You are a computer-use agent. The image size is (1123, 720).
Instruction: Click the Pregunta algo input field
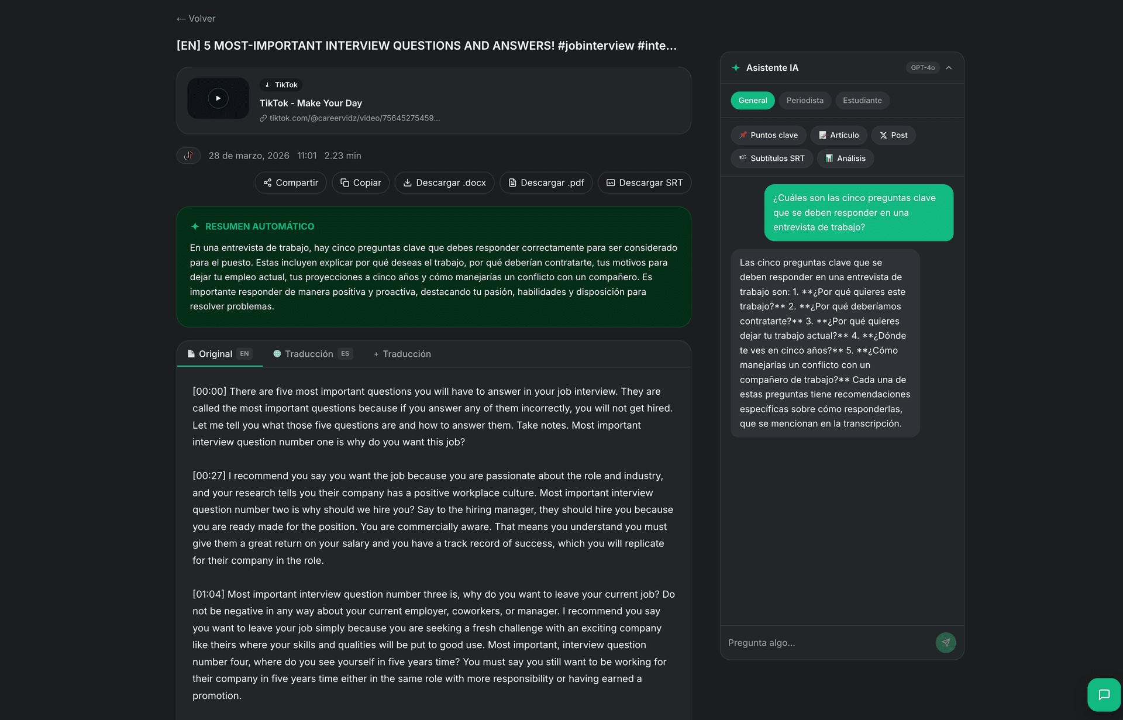[819, 643]
